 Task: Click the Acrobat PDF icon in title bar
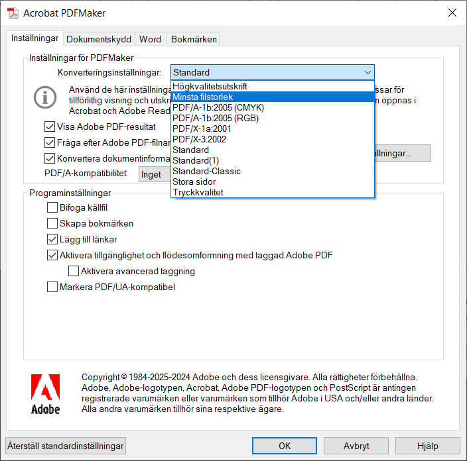12,13
